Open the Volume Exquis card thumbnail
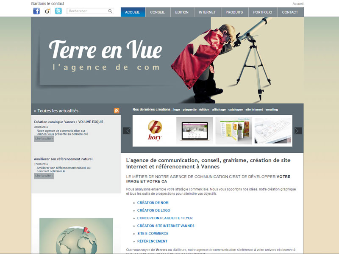Screen dimensions: 339x254 pos(273,130)
